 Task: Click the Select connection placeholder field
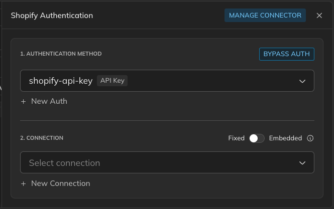[x=64, y=163]
